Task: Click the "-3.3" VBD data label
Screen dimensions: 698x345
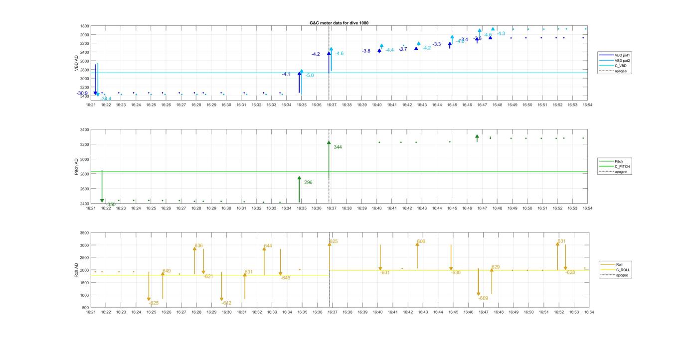Action: pos(437,44)
